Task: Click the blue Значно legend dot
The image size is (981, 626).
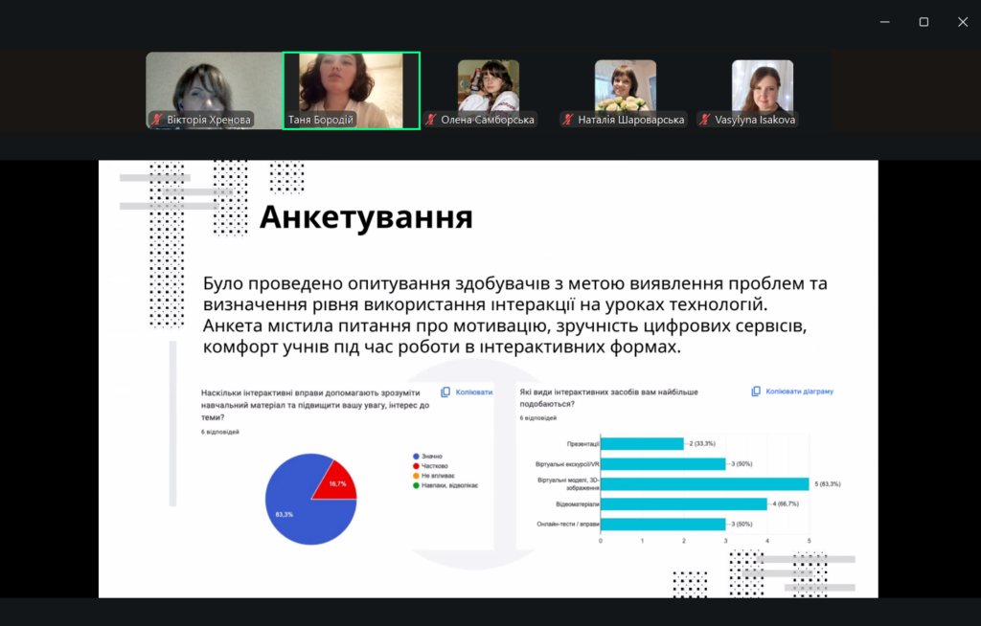Action: point(415,457)
